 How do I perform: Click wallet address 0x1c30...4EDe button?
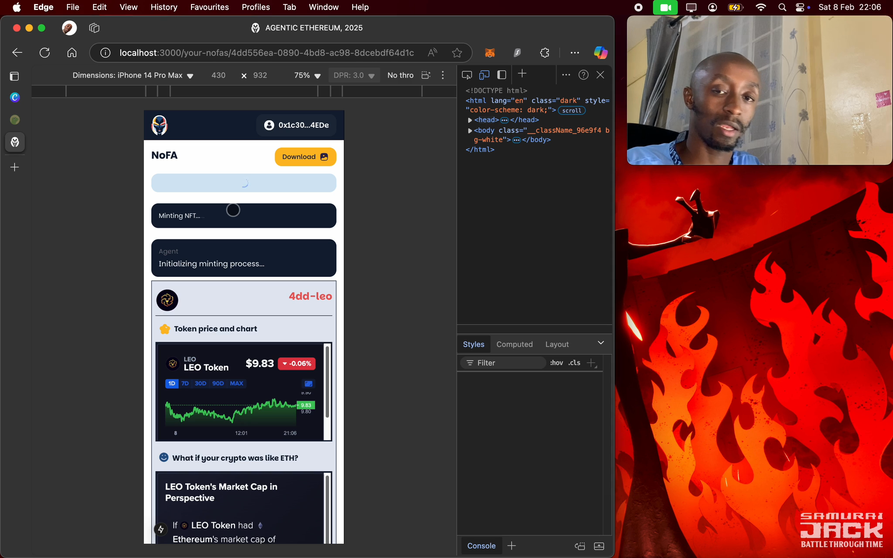297,125
